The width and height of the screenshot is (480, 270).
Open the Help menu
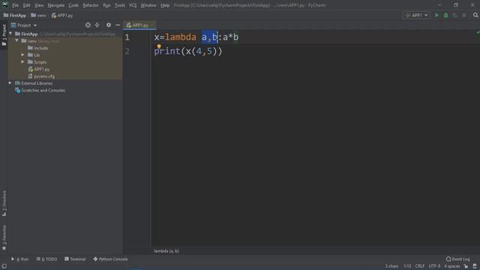coord(165,5)
